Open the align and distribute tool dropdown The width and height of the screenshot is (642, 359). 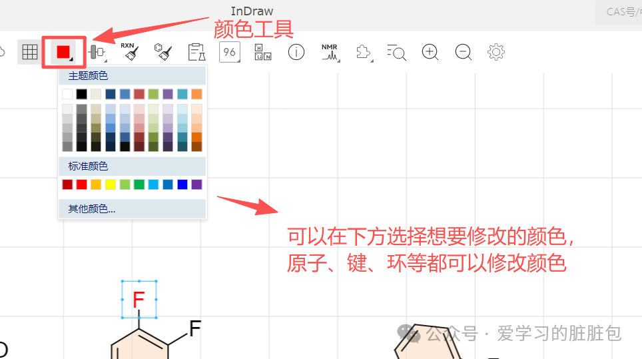point(97,52)
